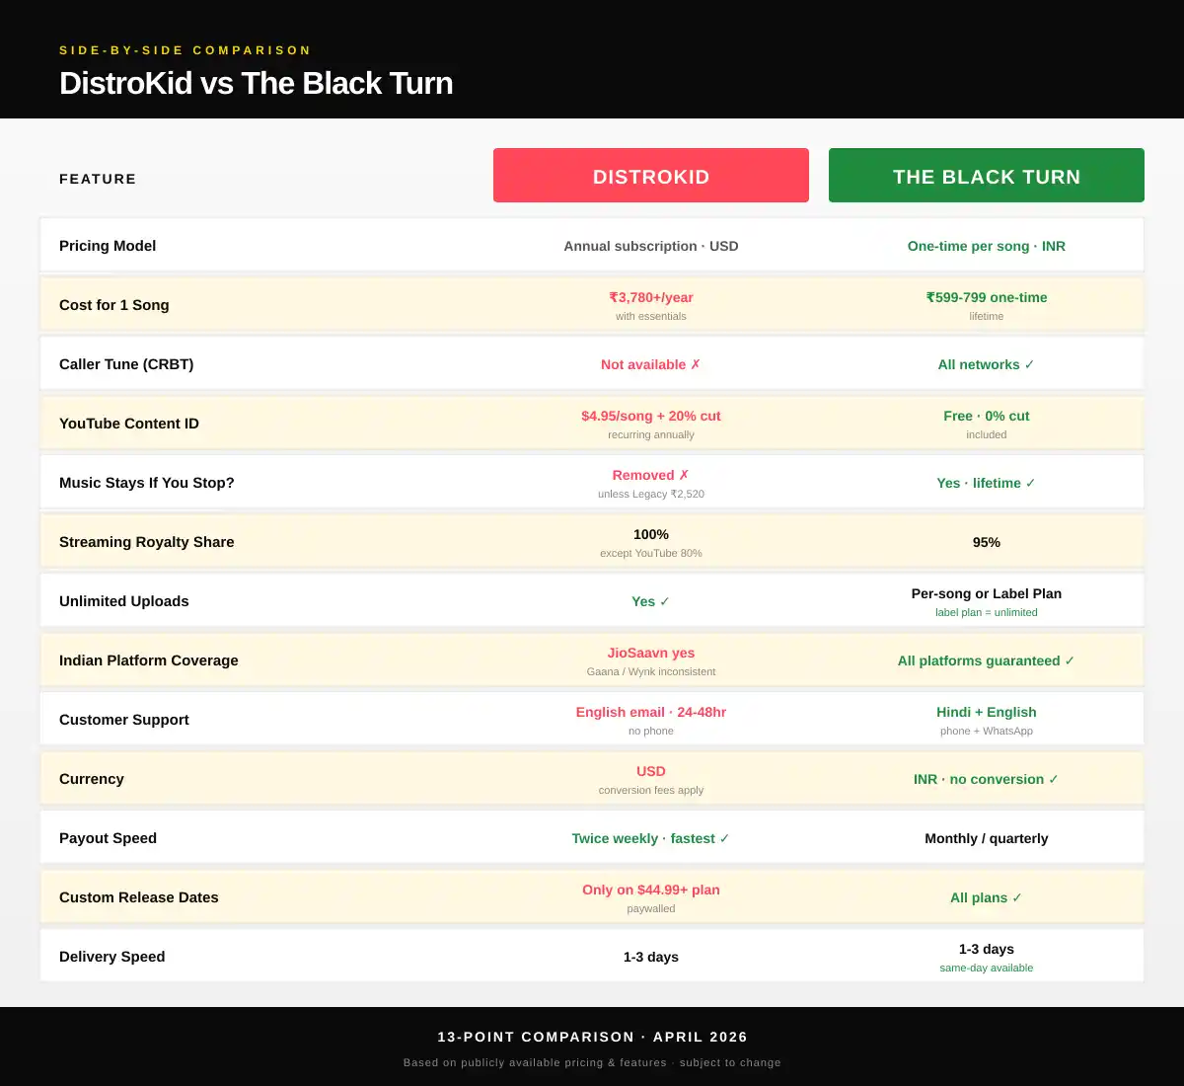
Task: Click the checkmark beside 'INR · no conversion'
Action: click(1051, 779)
